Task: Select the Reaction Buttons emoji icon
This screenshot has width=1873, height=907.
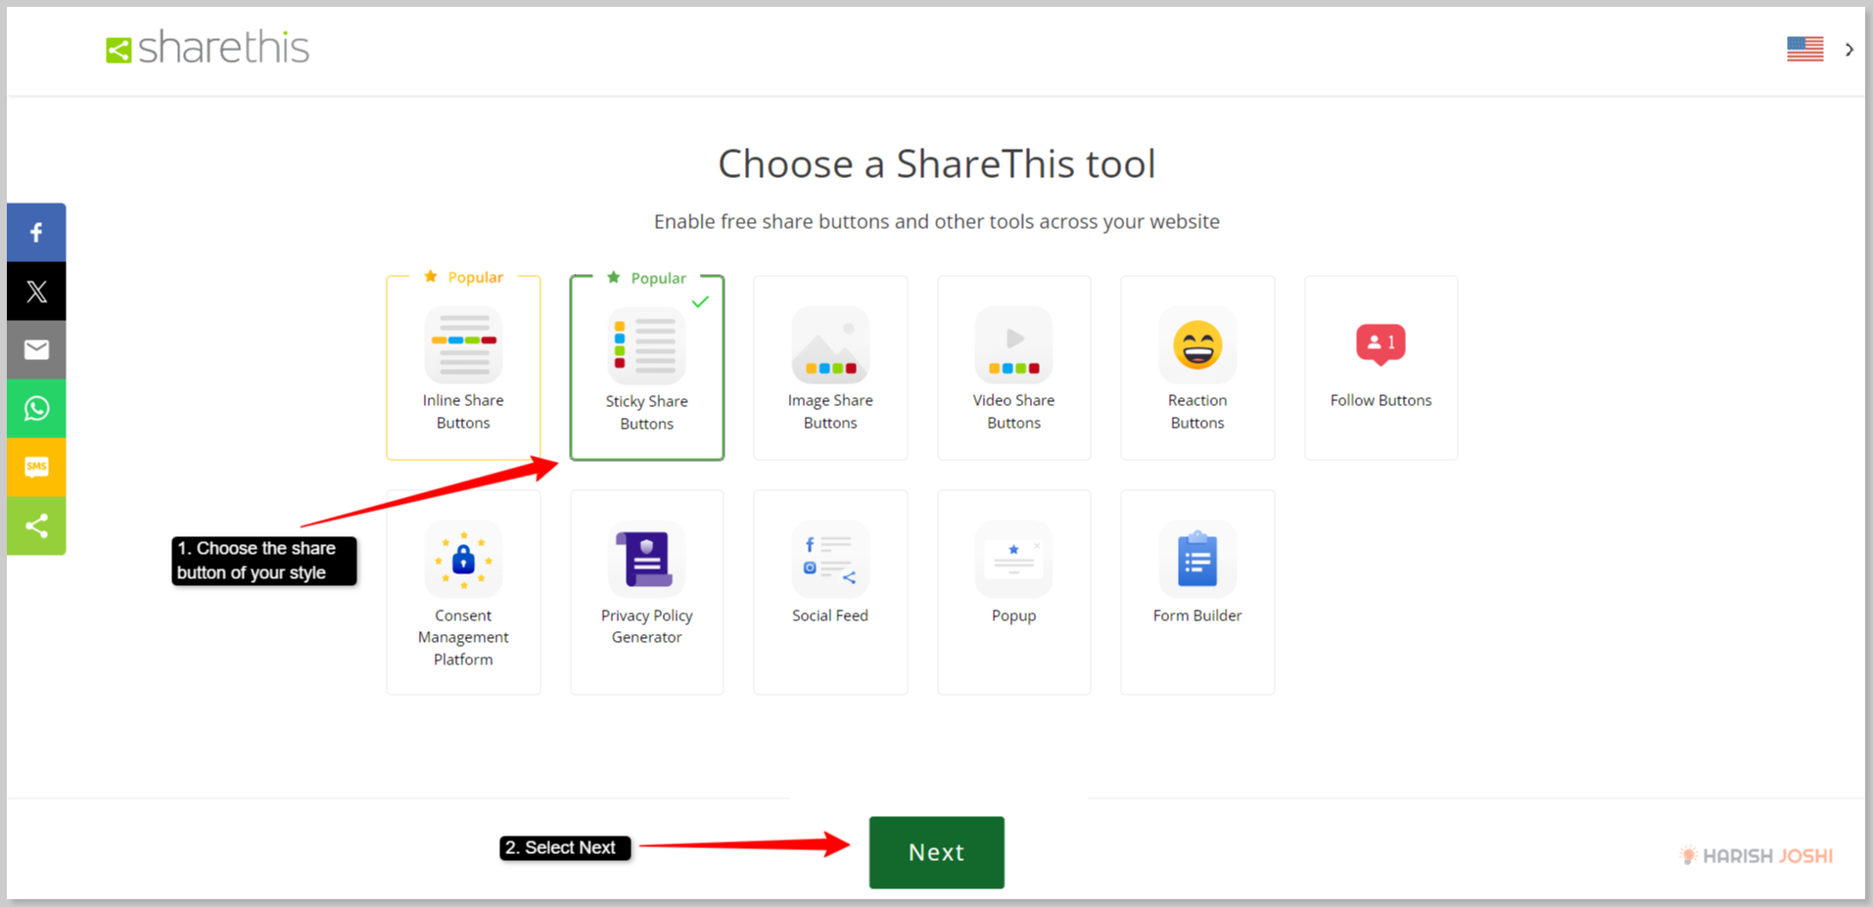Action: coord(1197,344)
